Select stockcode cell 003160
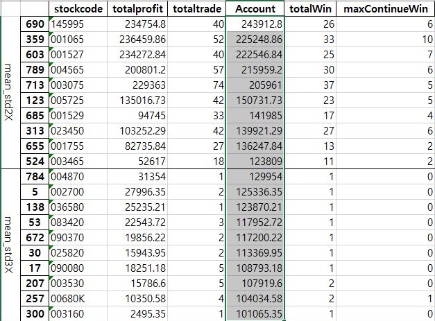Image resolution: width=435 pixels, height=321 pixels. (78, 314)
